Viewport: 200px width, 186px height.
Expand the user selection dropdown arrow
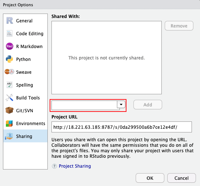121,105
